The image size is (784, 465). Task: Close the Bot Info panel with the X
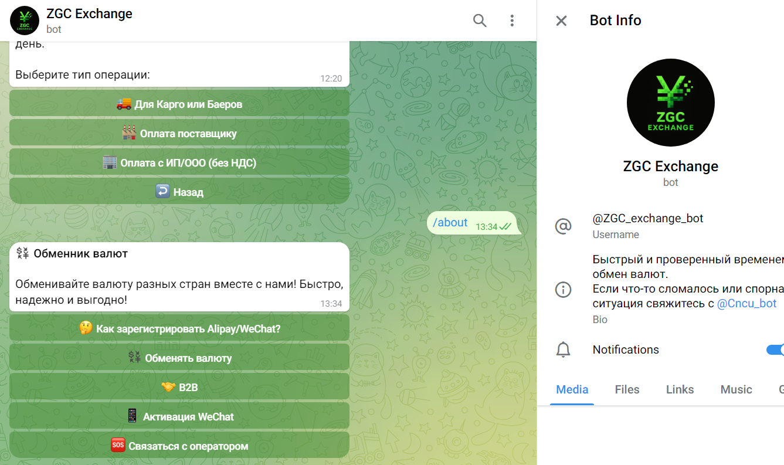tap(561, 21)
